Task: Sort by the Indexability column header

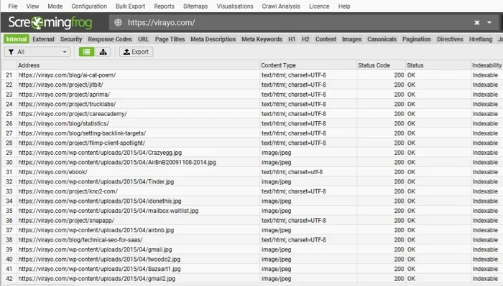Action: click(487, 65)
